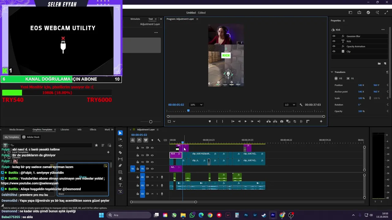
Task: Click Export Frame camera icon
Action: point(282,121)
